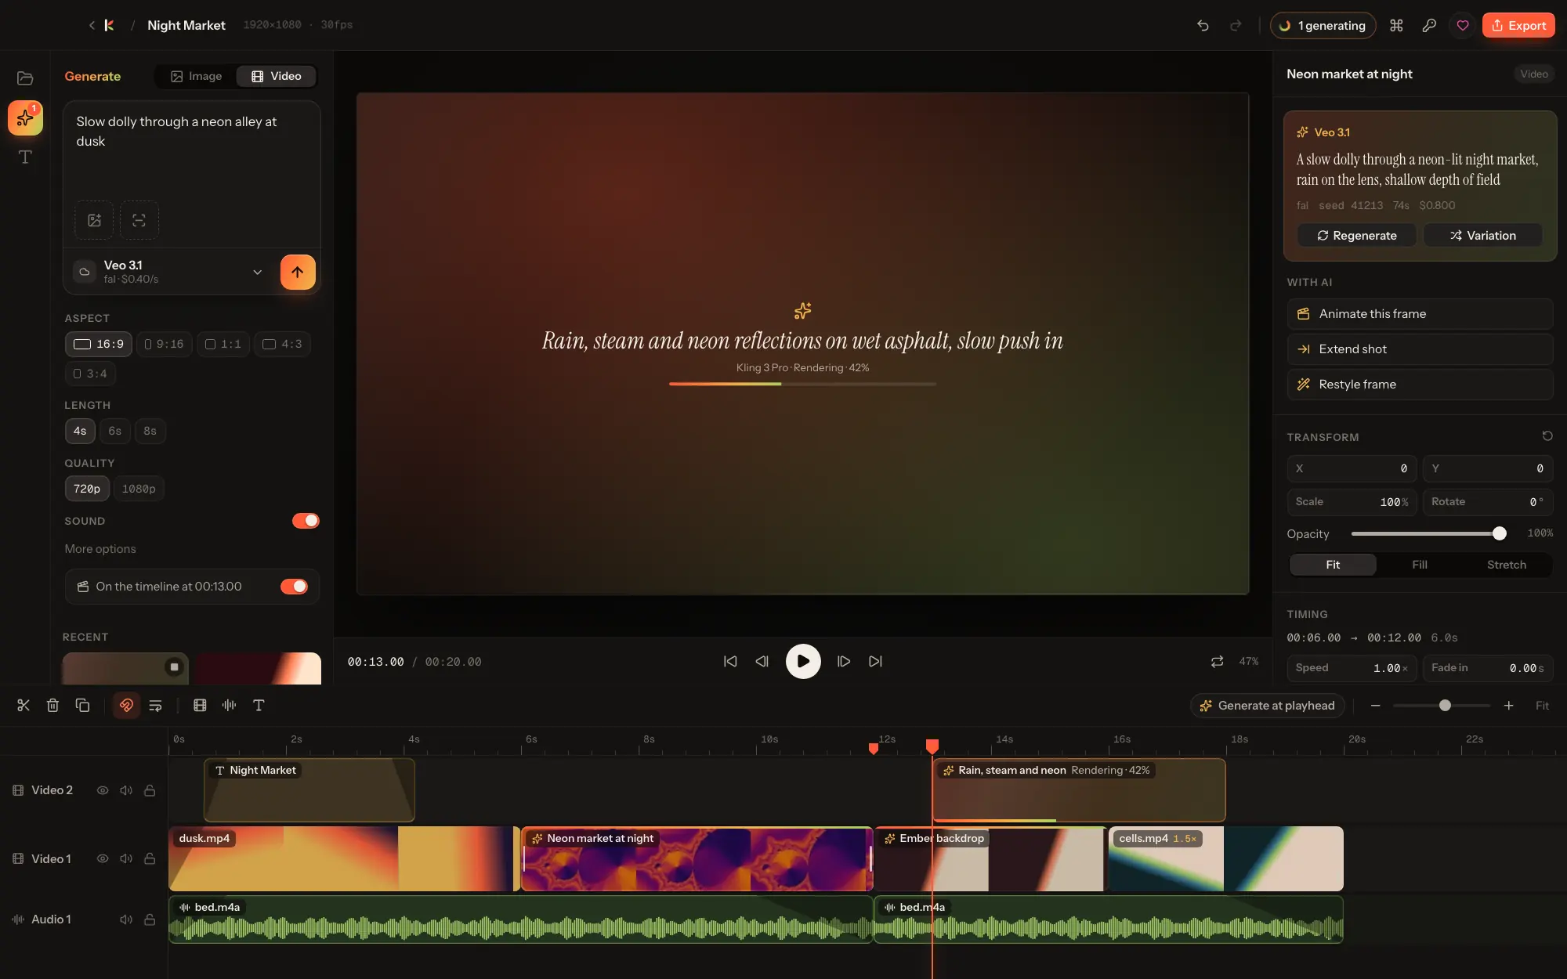
Task: Open the keyboard shortcuts command icon
Action: (1396, 25)
